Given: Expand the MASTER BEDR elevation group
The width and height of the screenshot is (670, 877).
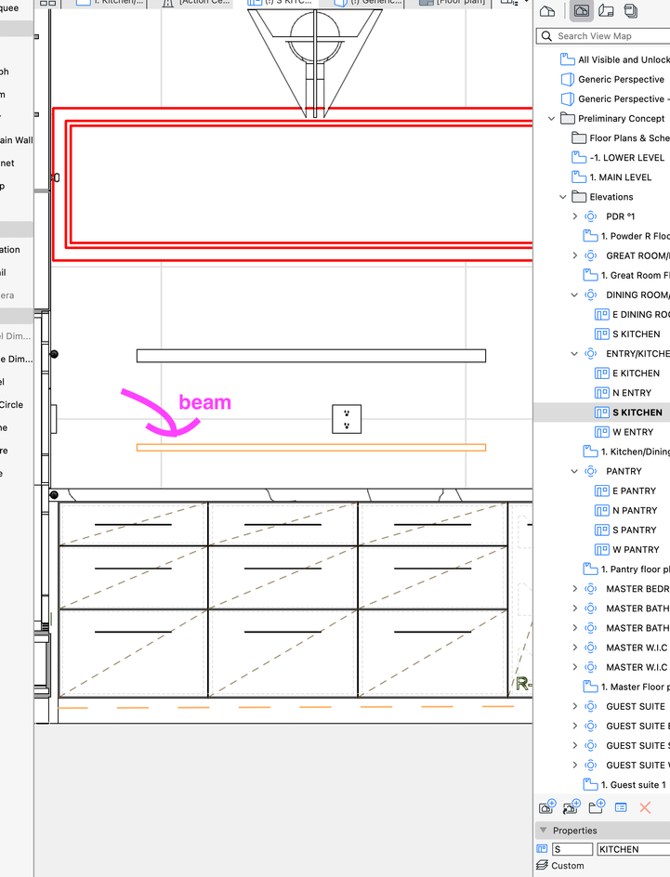Looking at the screenshot, I should pos(574,588).
